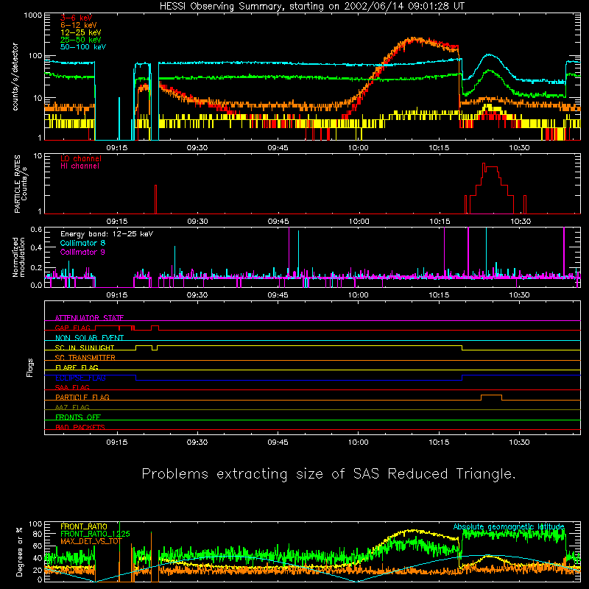
Task: Click the 09:15 tick under the Flags panel
Action: click(117, 442)
